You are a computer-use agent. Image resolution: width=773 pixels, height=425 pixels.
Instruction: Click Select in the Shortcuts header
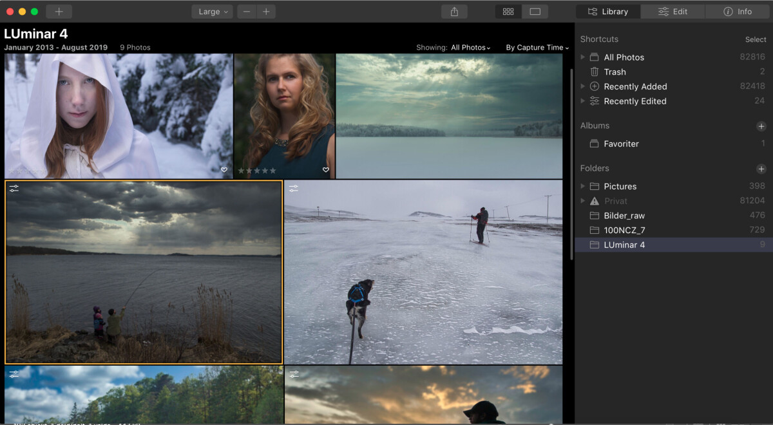click(x=756, y=39)
